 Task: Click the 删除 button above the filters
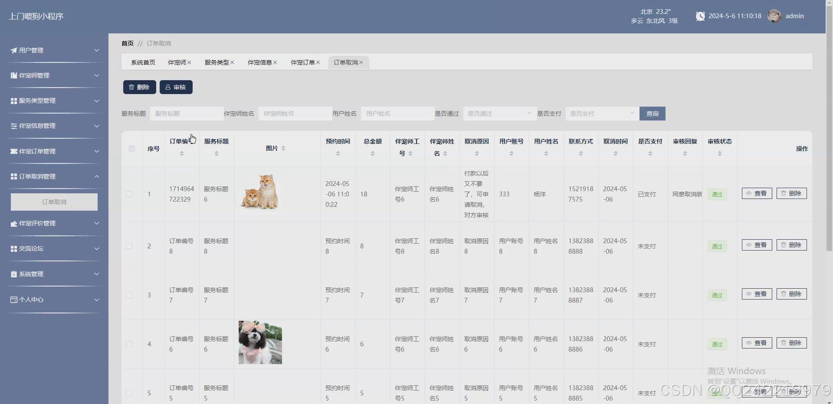pyautogui.click(x=139, y=87)
